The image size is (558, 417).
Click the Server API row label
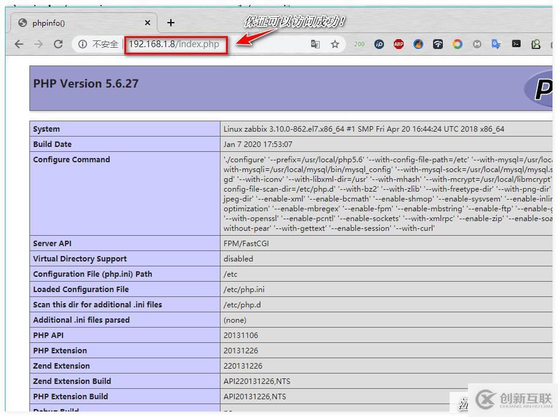(x=52, y=243)
